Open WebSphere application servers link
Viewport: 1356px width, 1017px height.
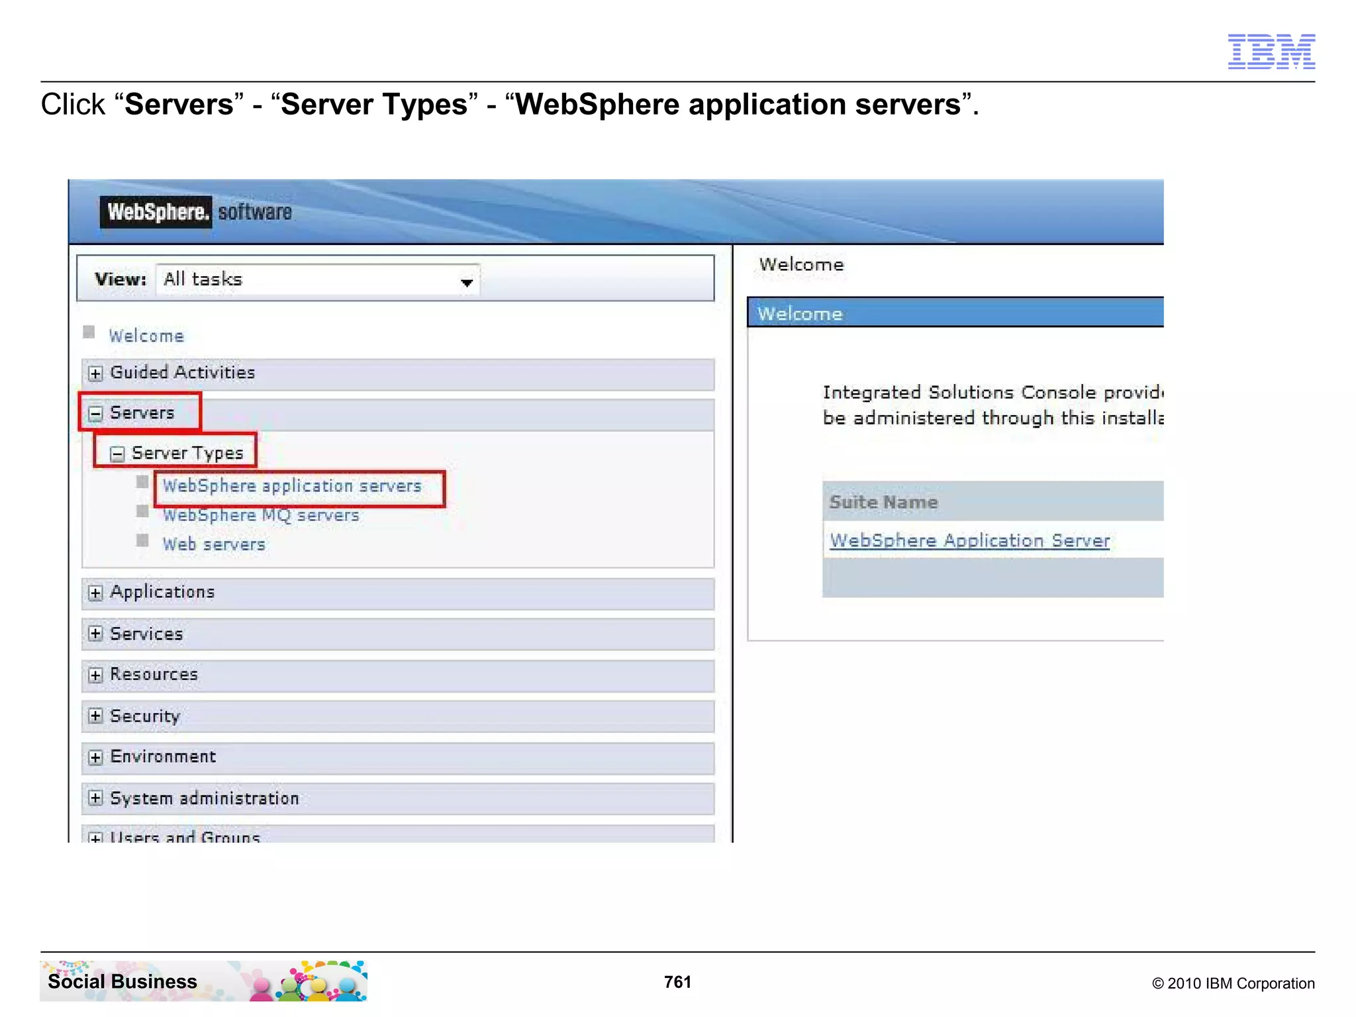pyautogui.click(x=292, y=486)
